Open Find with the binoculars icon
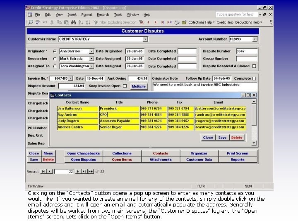The height and width of the screenshot is (223, 298). 73,22
